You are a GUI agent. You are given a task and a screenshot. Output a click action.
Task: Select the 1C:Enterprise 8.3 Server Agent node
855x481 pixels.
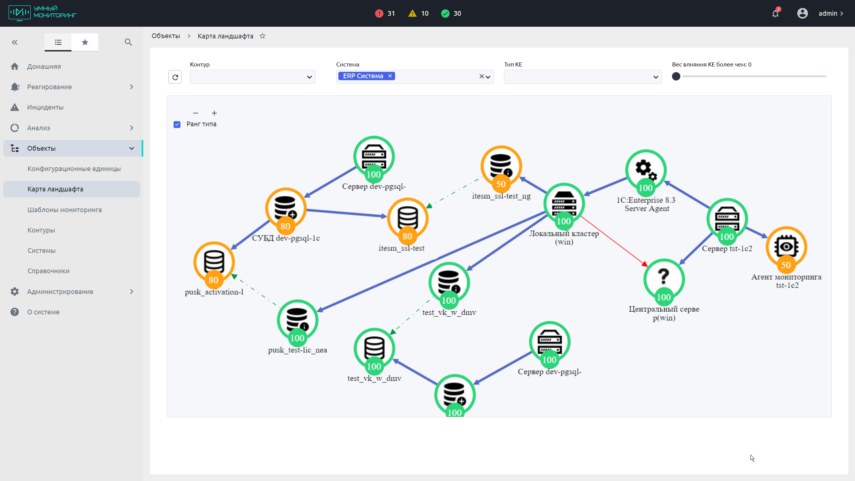click(646, 170)
